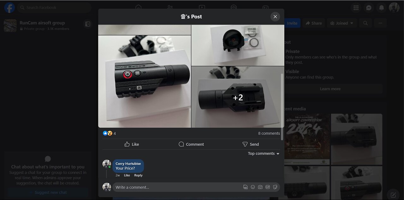Focus the Write a comment field
This screenshot has width=404, height=200.
tap(177, 187)
